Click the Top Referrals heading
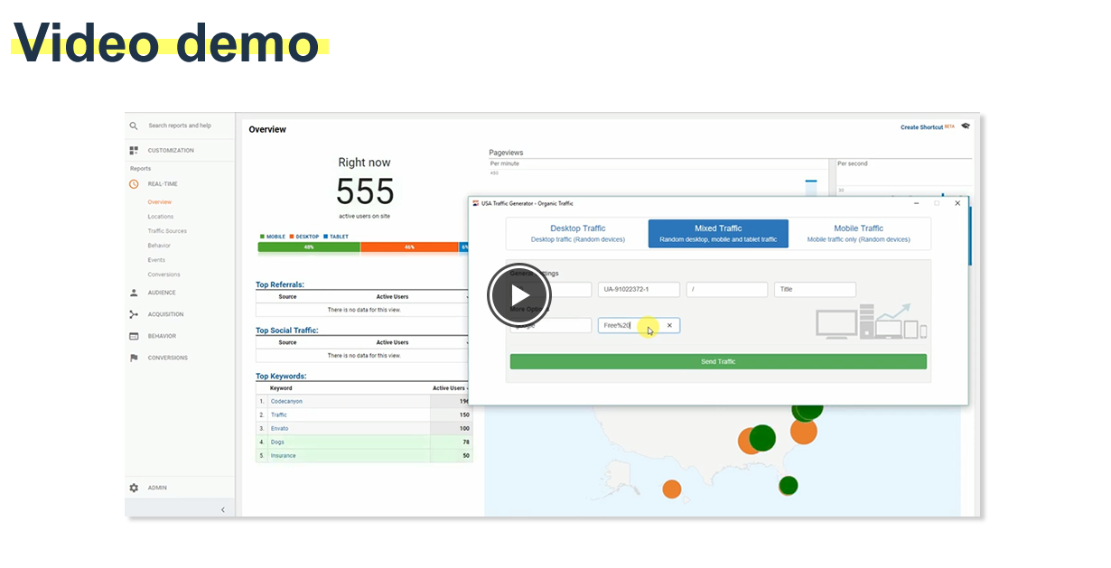The image size is (1111, 568). coord(280,284)
